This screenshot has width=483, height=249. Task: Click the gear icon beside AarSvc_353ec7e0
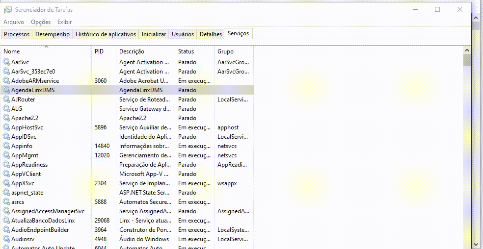tap(6, 72)
